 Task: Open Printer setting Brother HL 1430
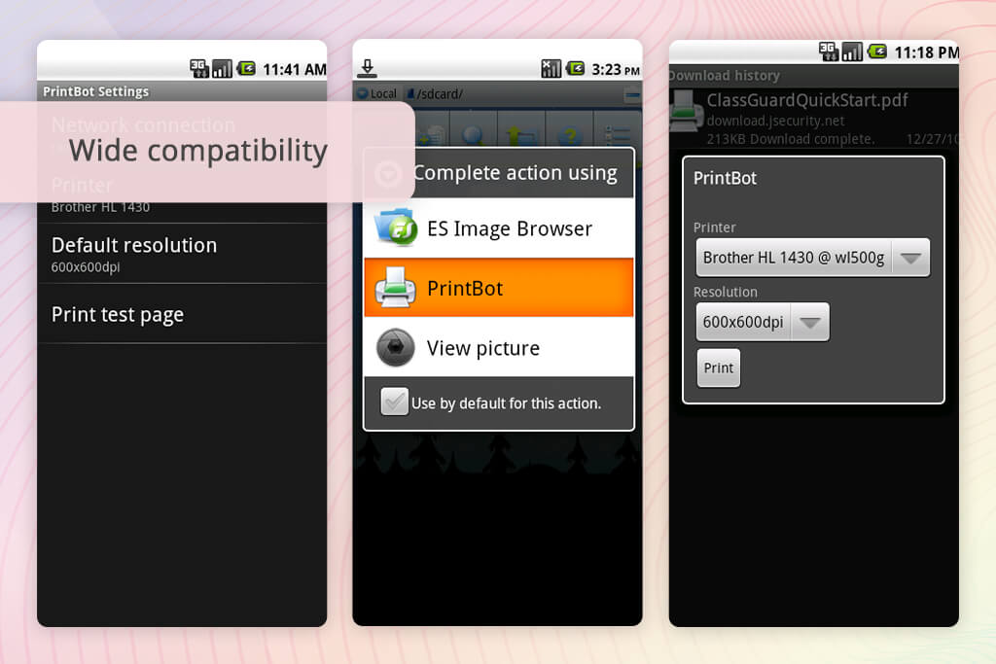(x=182, y=194)
